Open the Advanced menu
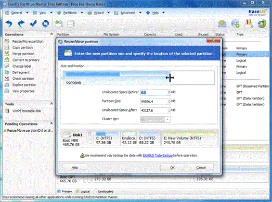 click(127, 13)
